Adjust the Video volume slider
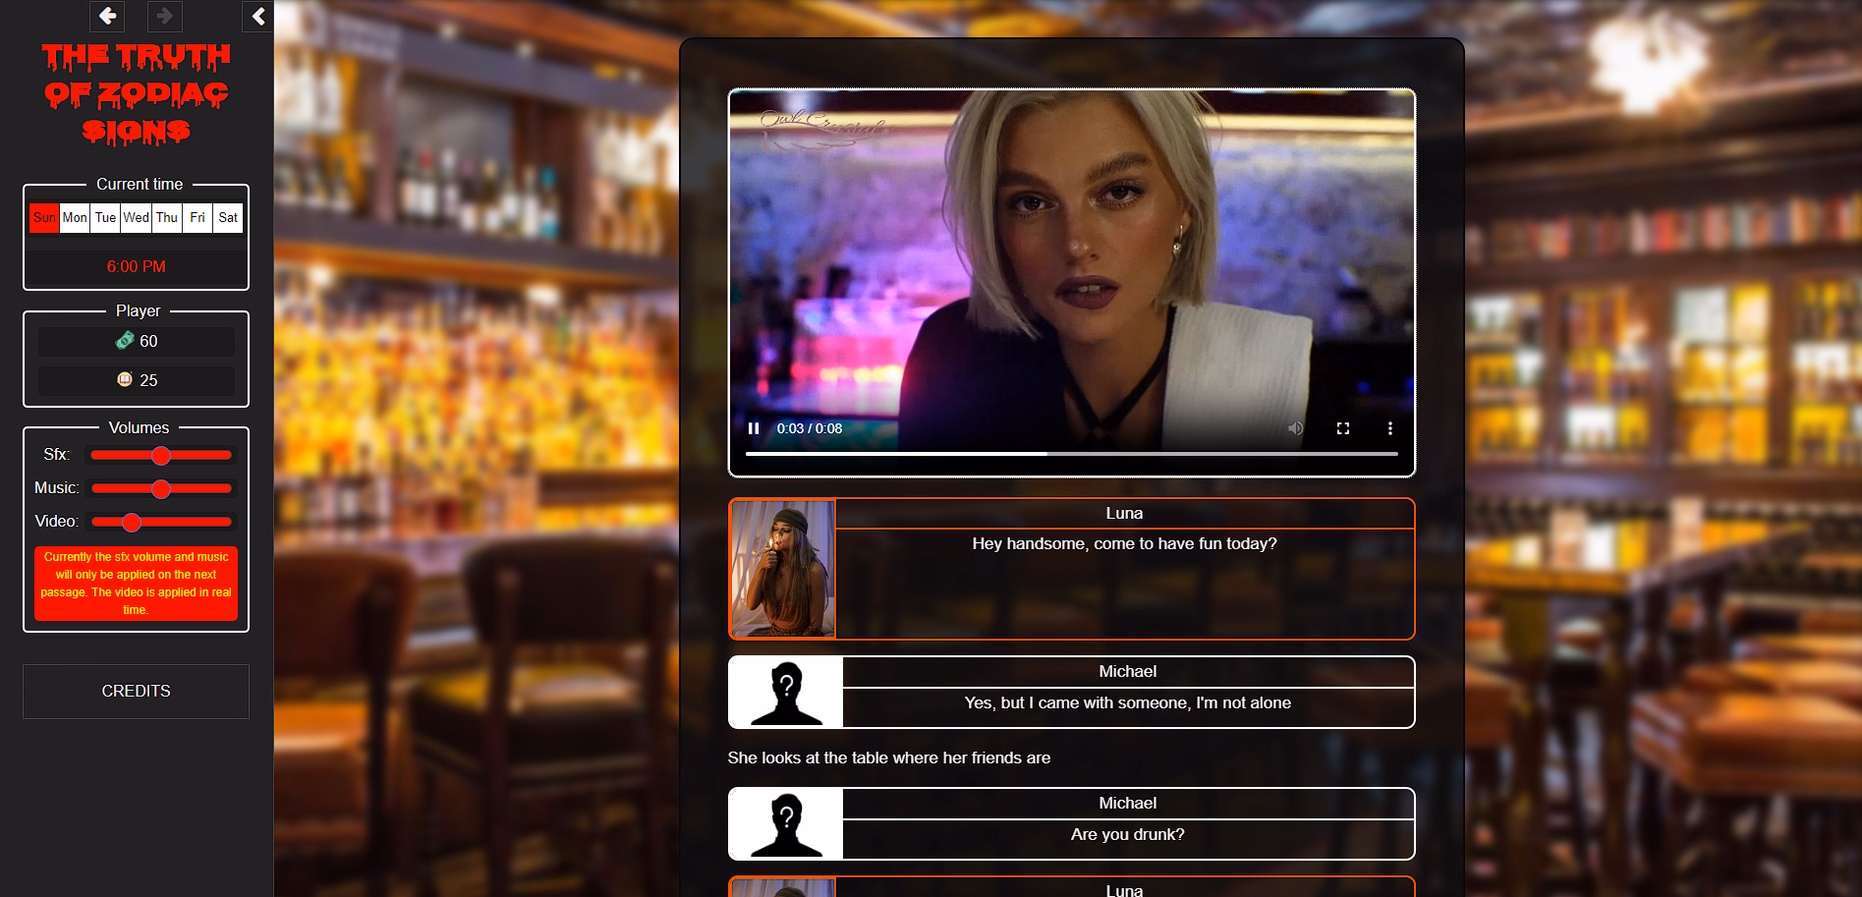 click(161, 522)
